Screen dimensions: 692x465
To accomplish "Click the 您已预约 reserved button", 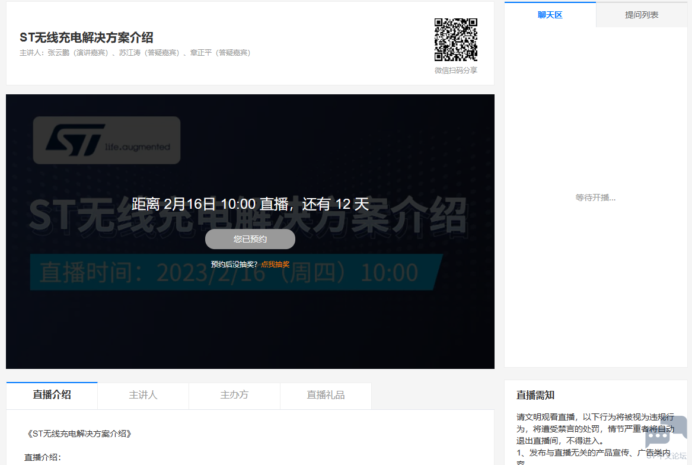I will coord(250,239).
